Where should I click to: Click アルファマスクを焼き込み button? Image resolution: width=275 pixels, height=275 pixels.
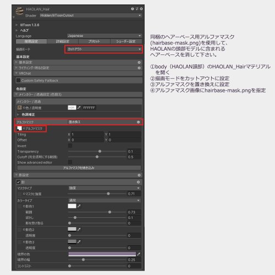point(79,168)
